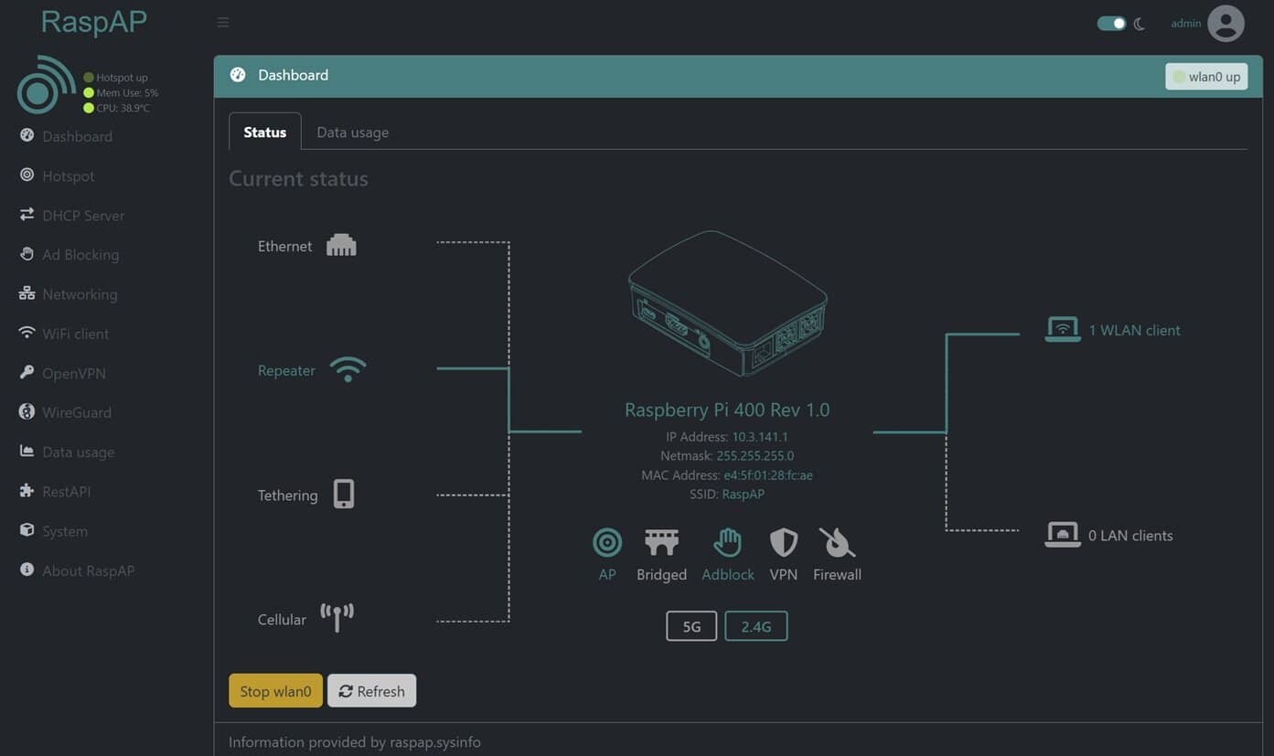Click the Tethering phone icon
Viewport: 1274px width, 756px height.
343,494
